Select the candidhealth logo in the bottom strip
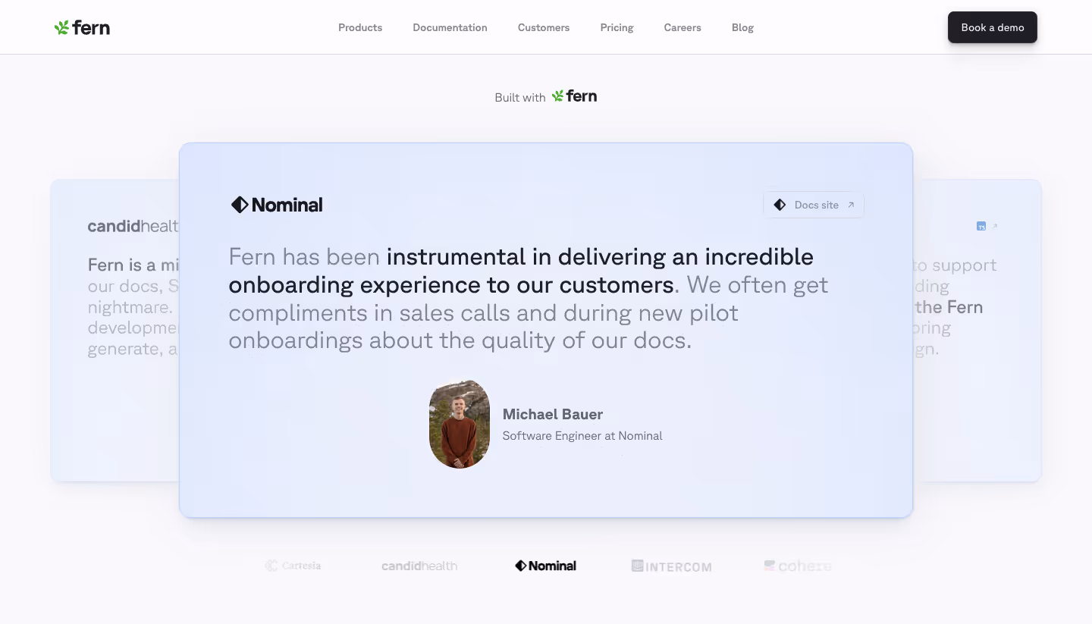This screenshot has width=1092, height=624. point(419,566)
